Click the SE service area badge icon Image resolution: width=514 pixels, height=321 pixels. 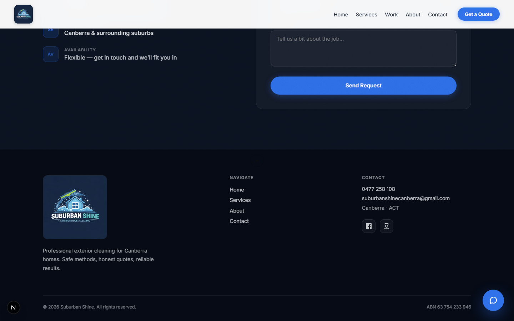click(x=50, y=31)
